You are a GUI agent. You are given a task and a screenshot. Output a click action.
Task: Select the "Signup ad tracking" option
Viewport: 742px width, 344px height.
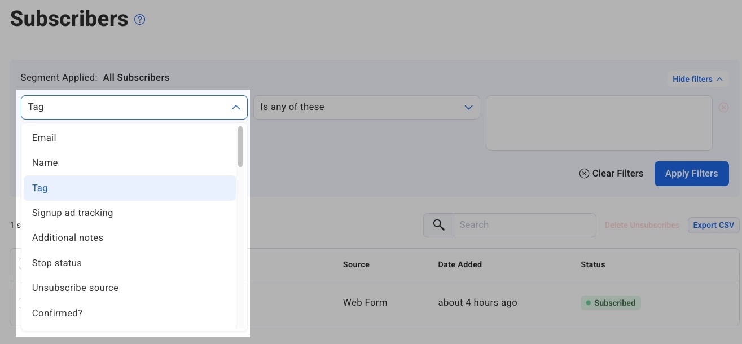[x=72, y=213]
